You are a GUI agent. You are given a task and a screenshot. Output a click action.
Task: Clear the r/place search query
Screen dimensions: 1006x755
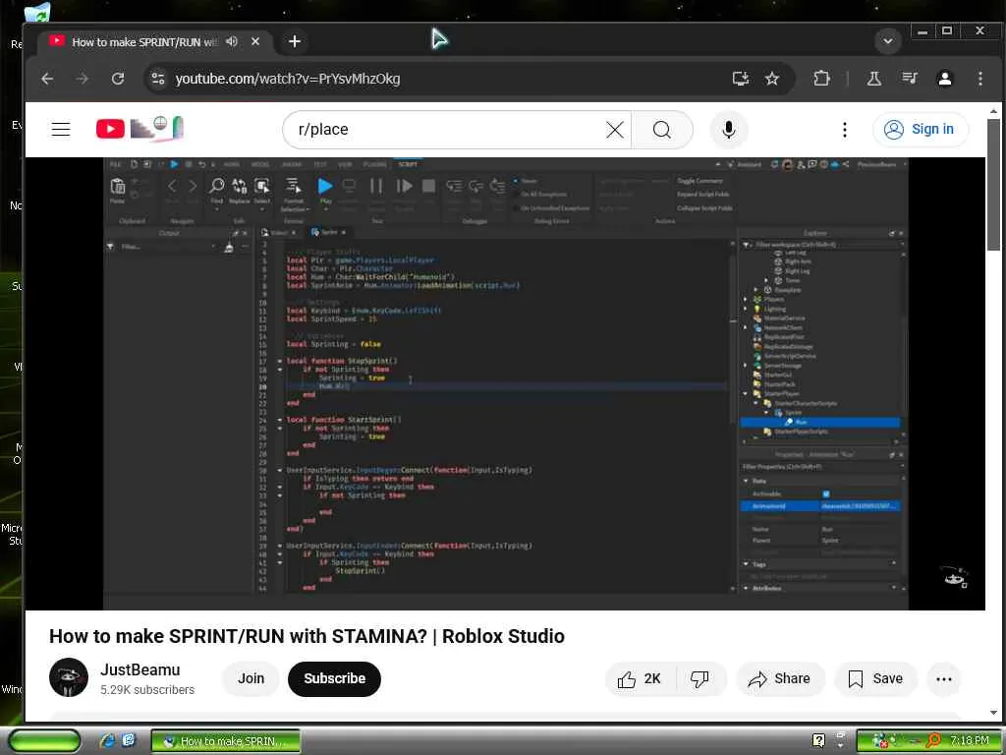pos(615,130)
